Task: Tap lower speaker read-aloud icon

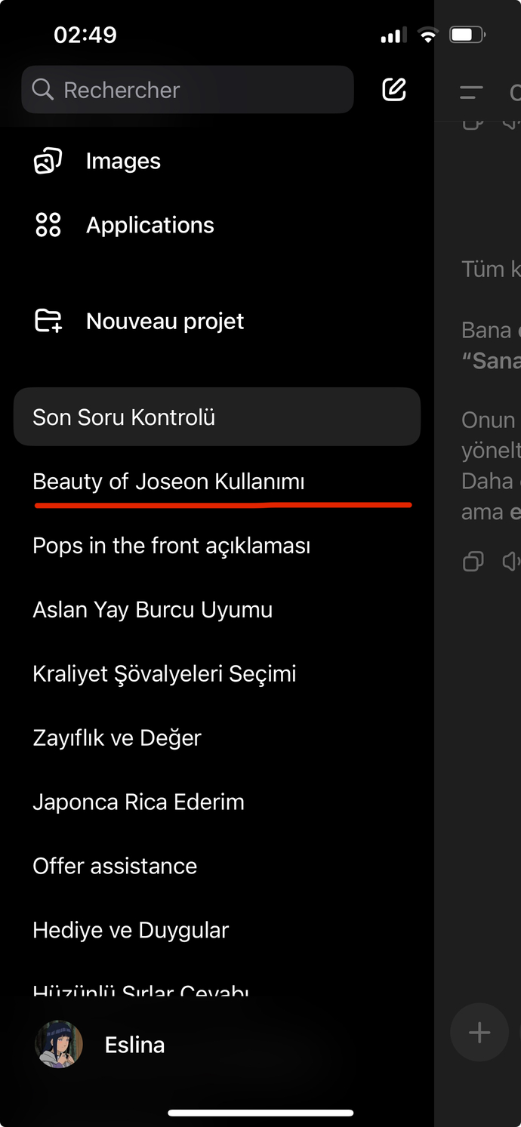Action: click(511, 561)
